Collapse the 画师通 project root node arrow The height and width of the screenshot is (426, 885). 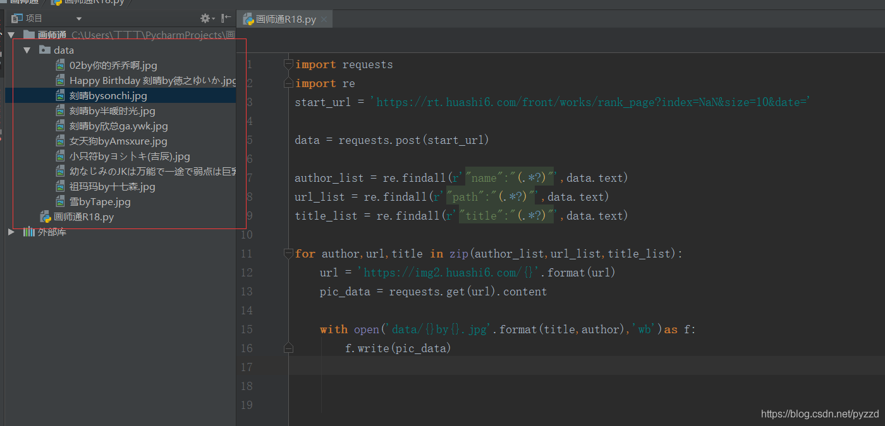coord(11,35)
